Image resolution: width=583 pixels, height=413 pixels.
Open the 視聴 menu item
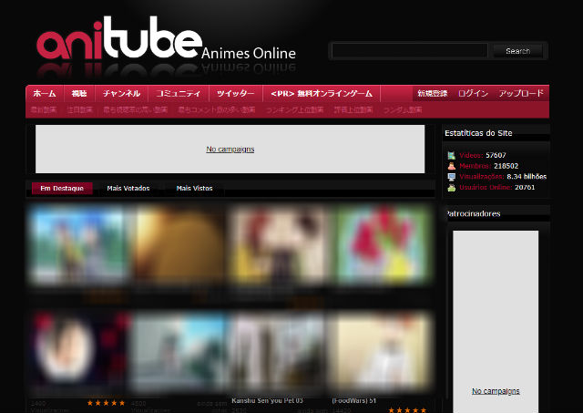coord(79,93)
